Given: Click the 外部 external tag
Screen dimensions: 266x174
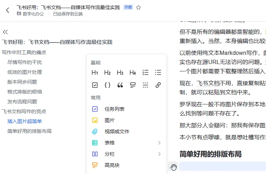Looking at the screenshot, I should pos(128,7).
